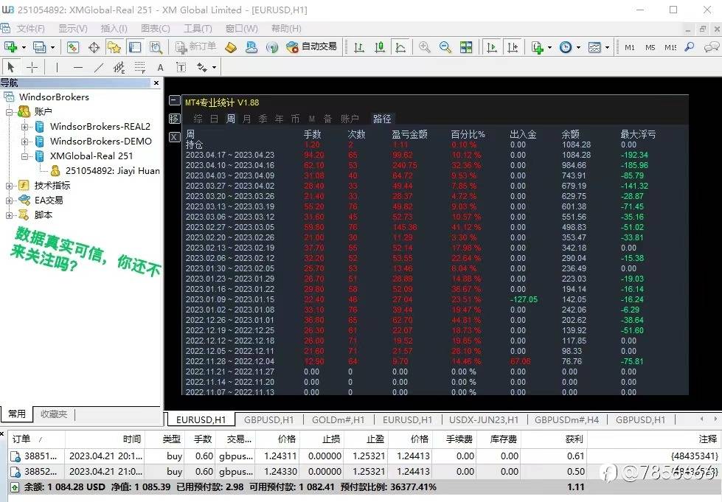Switch to GOLDm#,H1 chart tab

(338, 419)
